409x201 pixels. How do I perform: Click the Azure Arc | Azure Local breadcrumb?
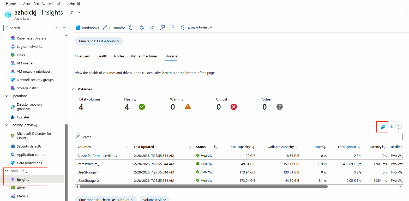(41, 4)
